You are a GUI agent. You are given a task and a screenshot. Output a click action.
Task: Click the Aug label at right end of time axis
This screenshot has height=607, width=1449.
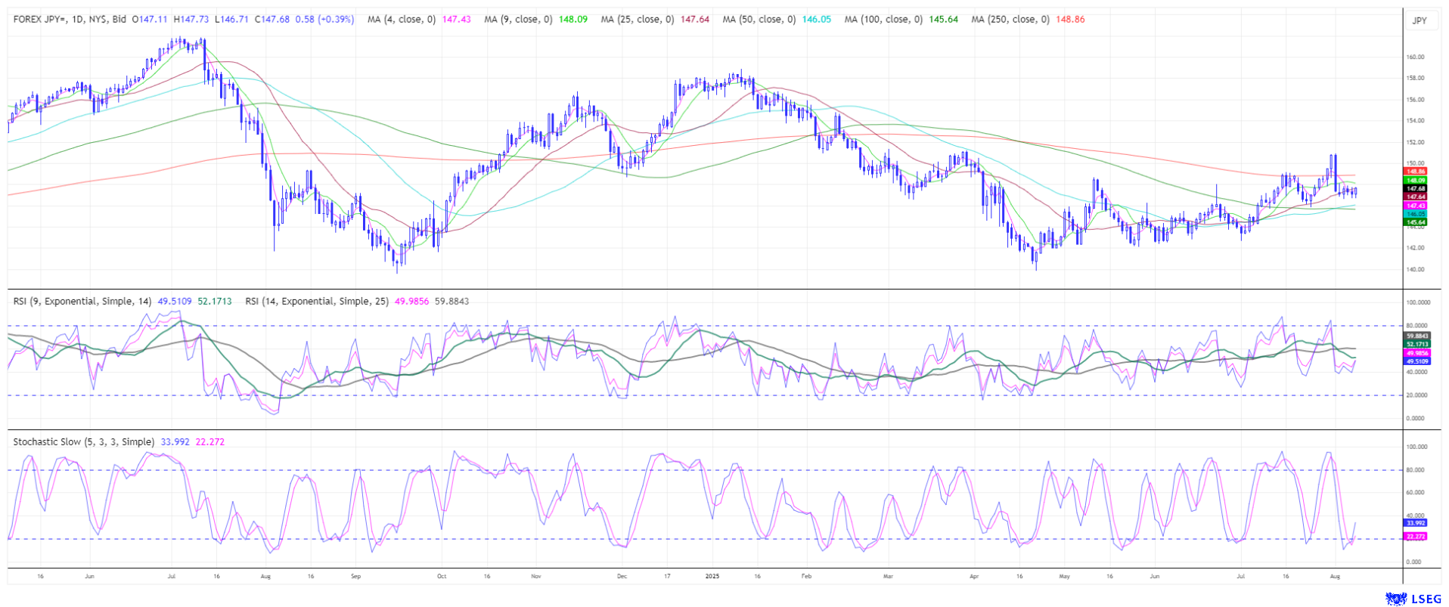(1335, 576)
